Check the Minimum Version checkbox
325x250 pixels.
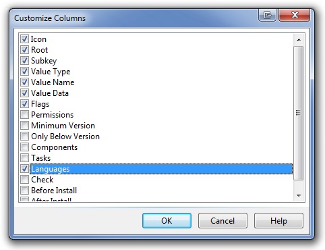point(24,126)
